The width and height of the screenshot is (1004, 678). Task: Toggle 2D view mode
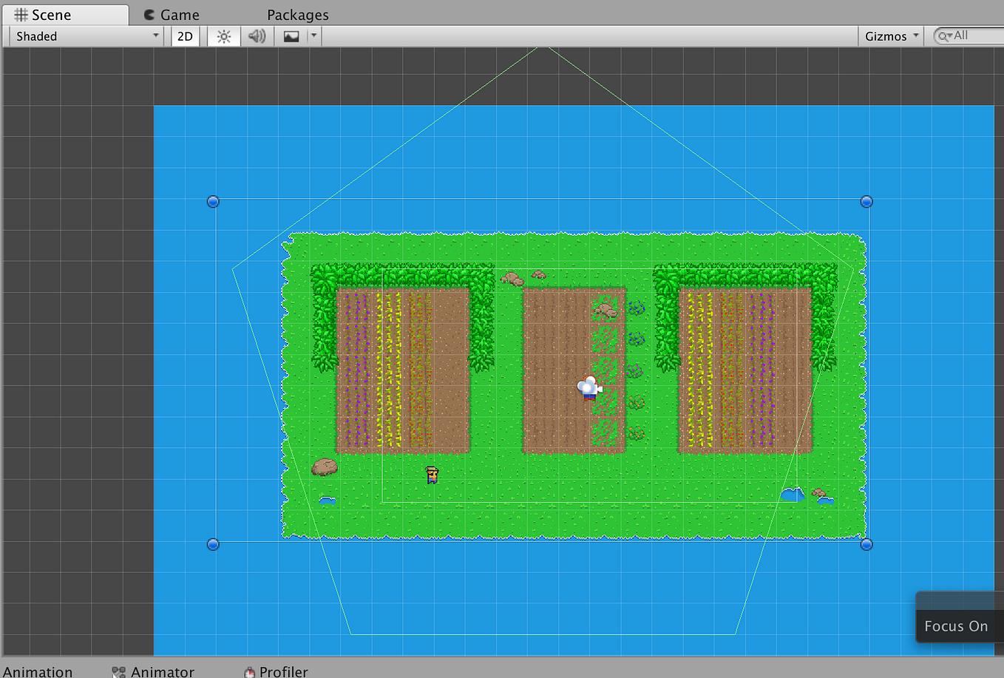tap(185, 35)
